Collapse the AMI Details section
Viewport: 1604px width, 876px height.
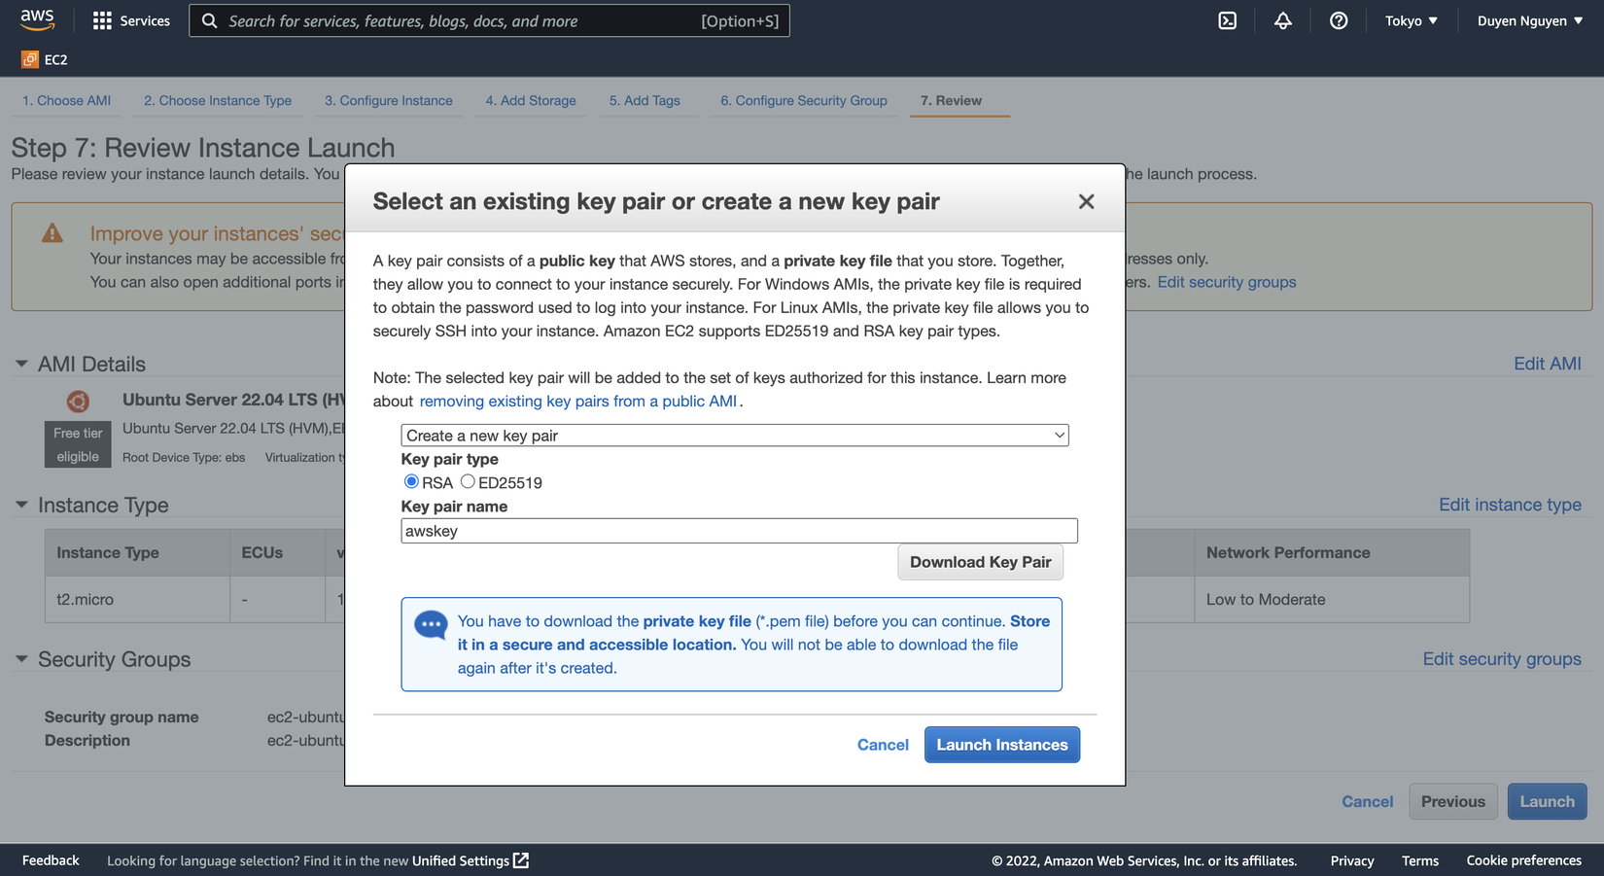21,364
